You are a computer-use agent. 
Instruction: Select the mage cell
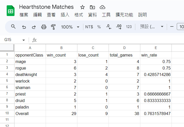point(30,61)
